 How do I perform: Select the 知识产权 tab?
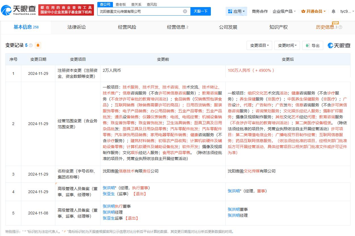(278, 27)
